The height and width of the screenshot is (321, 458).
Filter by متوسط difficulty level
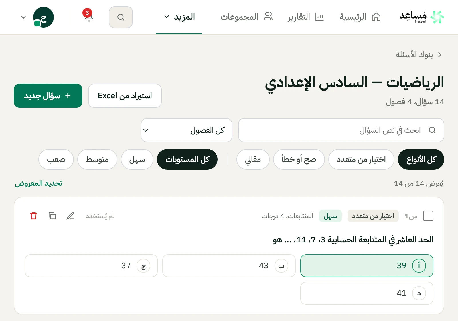pos(97,159)
